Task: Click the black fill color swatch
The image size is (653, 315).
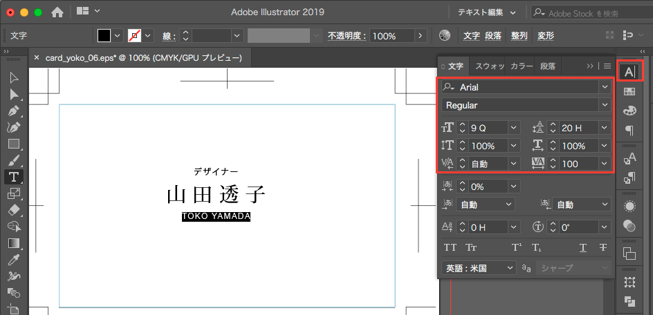Action: coord(104,35)
